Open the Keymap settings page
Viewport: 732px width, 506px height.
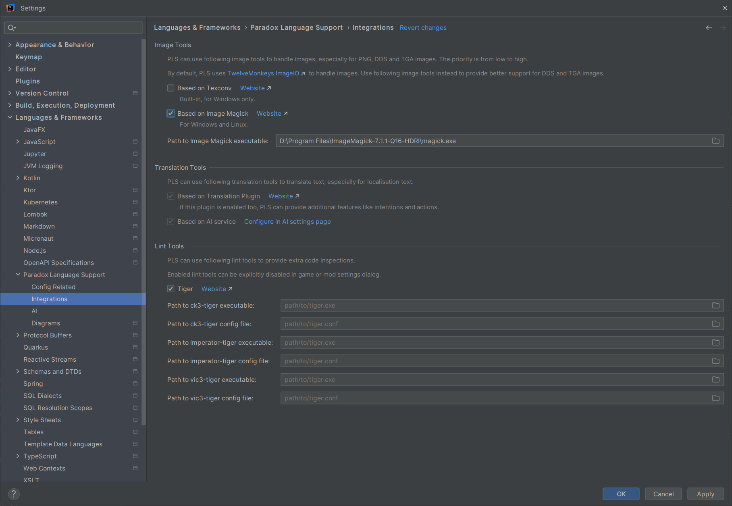point(29,57)
